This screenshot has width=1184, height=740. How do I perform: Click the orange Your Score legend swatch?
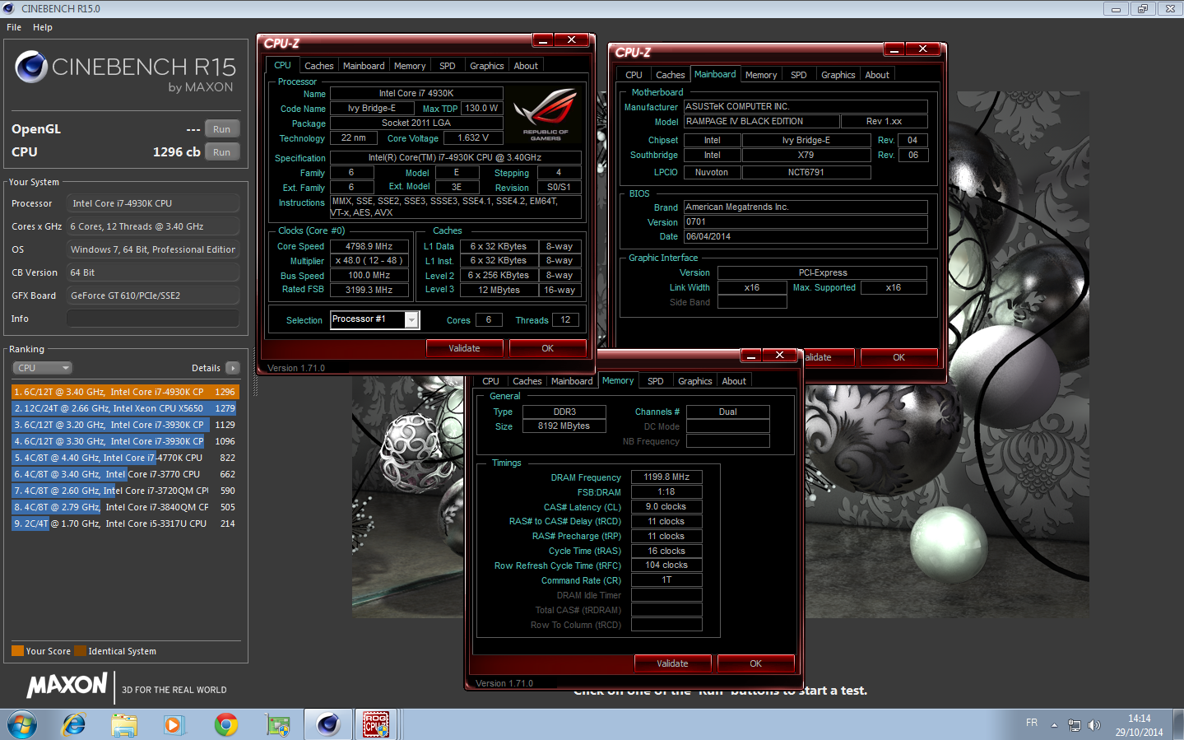(17, 651)
